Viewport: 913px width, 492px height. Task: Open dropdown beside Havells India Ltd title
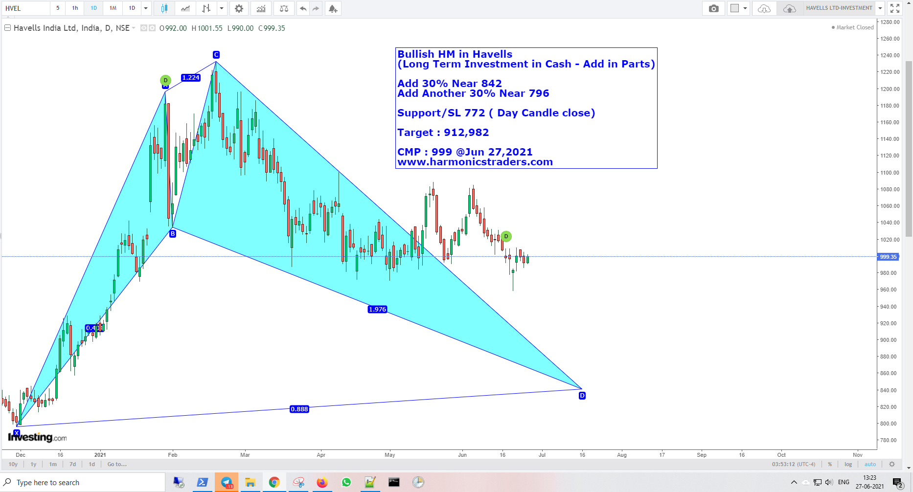134,28
